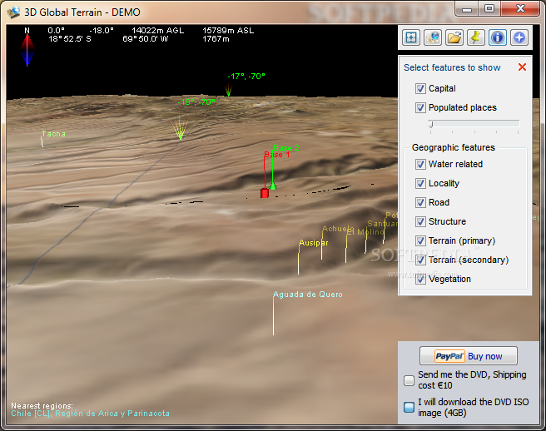Toggle the Populated places checkbox
Viewport: 546px width, 431px height.
420,107
